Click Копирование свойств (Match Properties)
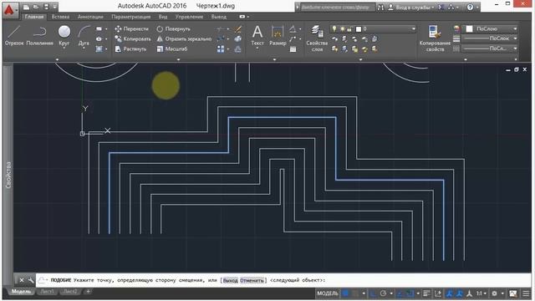535x301 pixels. [x=435, y=38]
